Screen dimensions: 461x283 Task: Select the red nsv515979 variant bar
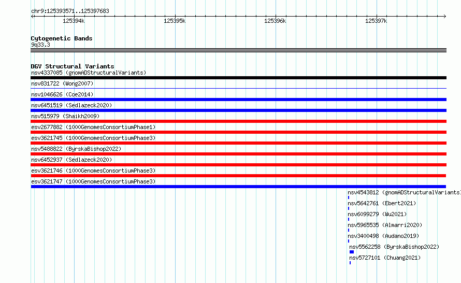(238, 121)
